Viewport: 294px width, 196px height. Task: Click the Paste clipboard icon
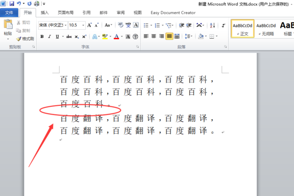click(8, 24)
